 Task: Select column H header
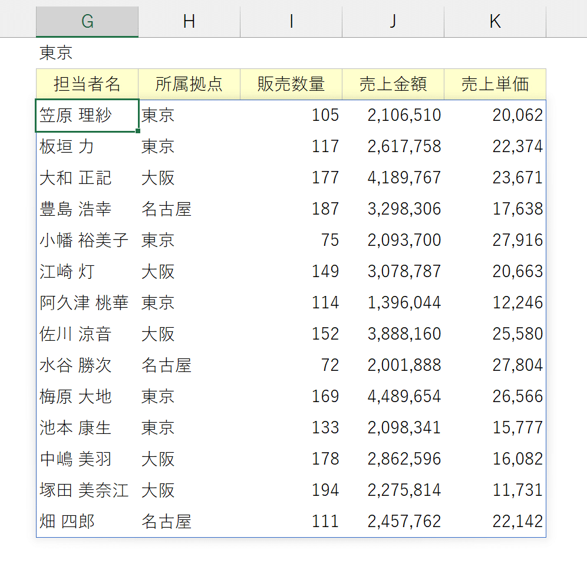tap(189, 21)
